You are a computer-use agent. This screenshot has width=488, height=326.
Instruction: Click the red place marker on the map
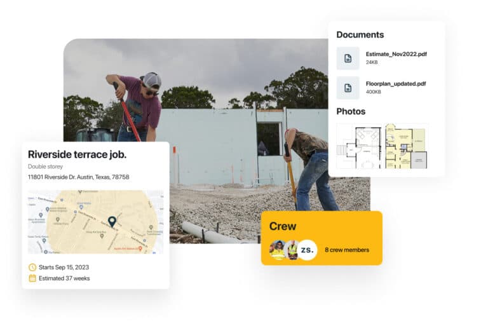[140, 248]
